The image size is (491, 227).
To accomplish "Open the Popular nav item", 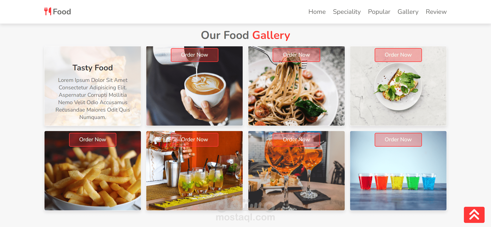I will click(379, 12).
